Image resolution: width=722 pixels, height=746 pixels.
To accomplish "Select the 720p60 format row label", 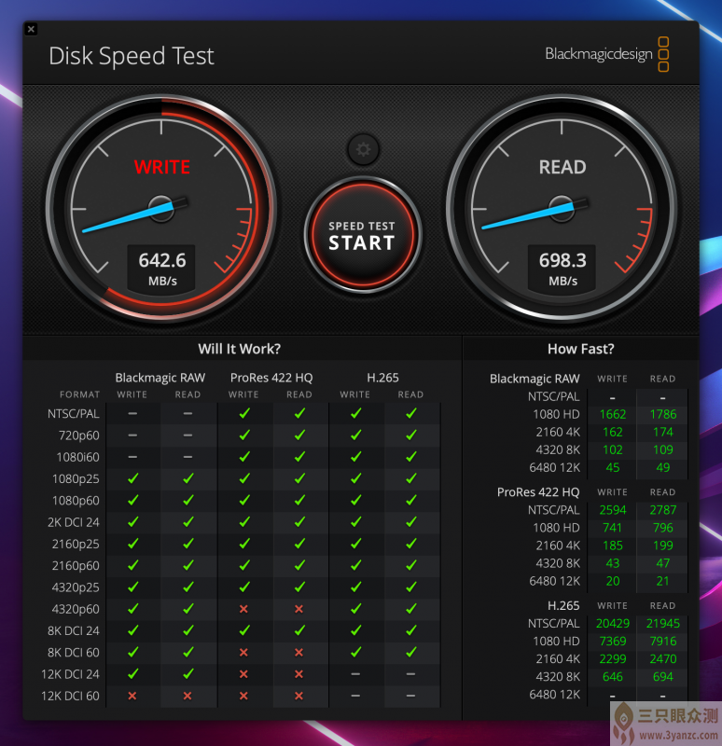I will click(78, 435).
